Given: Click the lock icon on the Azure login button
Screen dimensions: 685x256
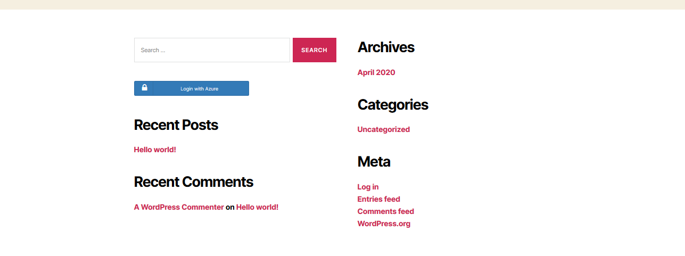Looking at the screenshot, I should 144,88.
